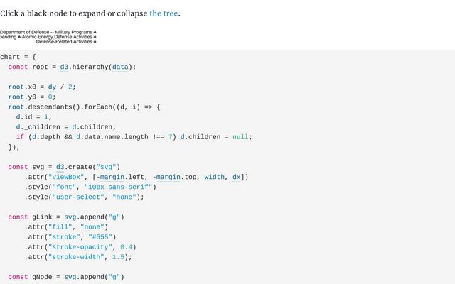The height and width of the screenshot is (284, 455).
Task: Click "d3" in the d3.create line
Action: pos(60,167)
